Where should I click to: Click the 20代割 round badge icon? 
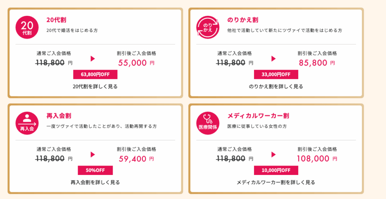(27, 27)
